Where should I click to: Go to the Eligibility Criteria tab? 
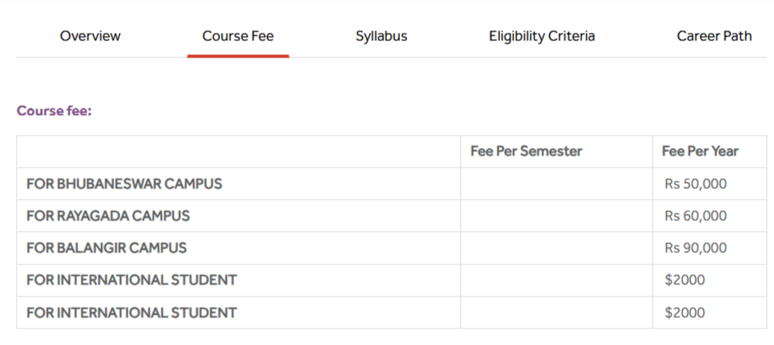pos(542,36)
